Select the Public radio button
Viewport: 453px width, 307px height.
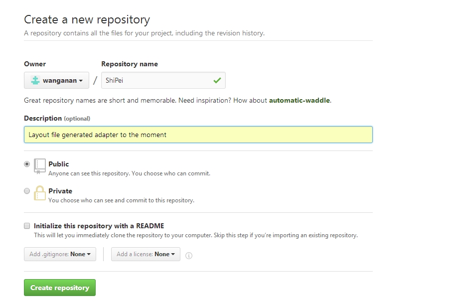27,164
